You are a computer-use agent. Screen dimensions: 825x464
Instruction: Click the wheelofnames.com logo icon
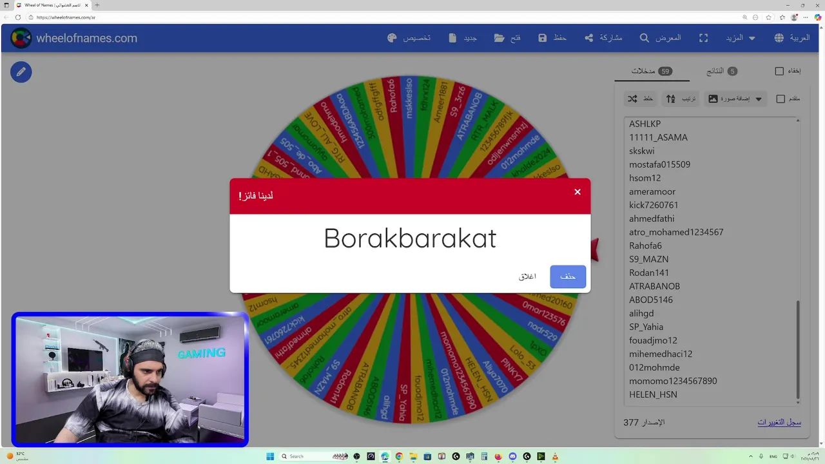tap(21, 38)
